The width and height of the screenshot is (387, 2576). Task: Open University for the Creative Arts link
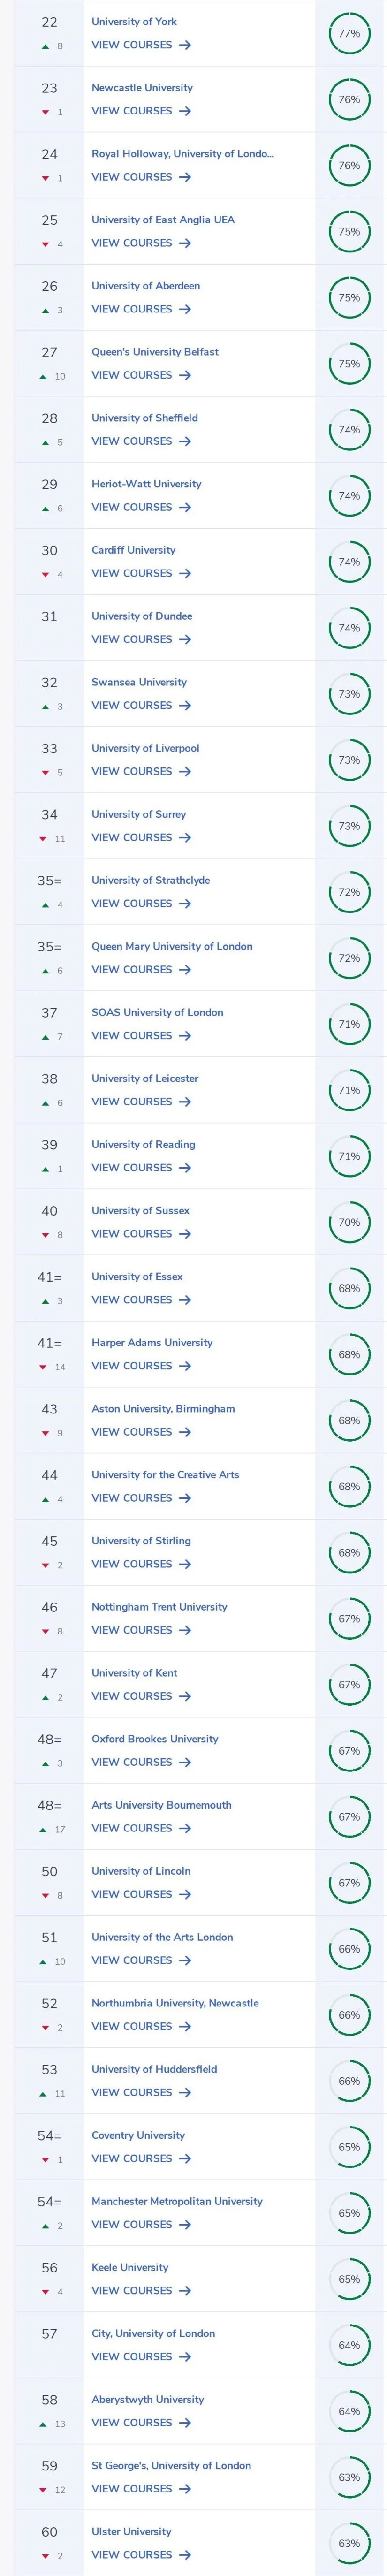(x=165, y=1475)
